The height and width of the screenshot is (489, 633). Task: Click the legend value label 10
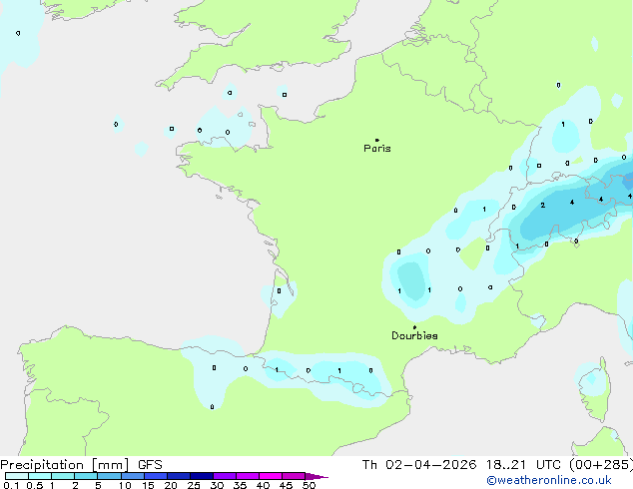pyautogui.click(x=125, y=485)
